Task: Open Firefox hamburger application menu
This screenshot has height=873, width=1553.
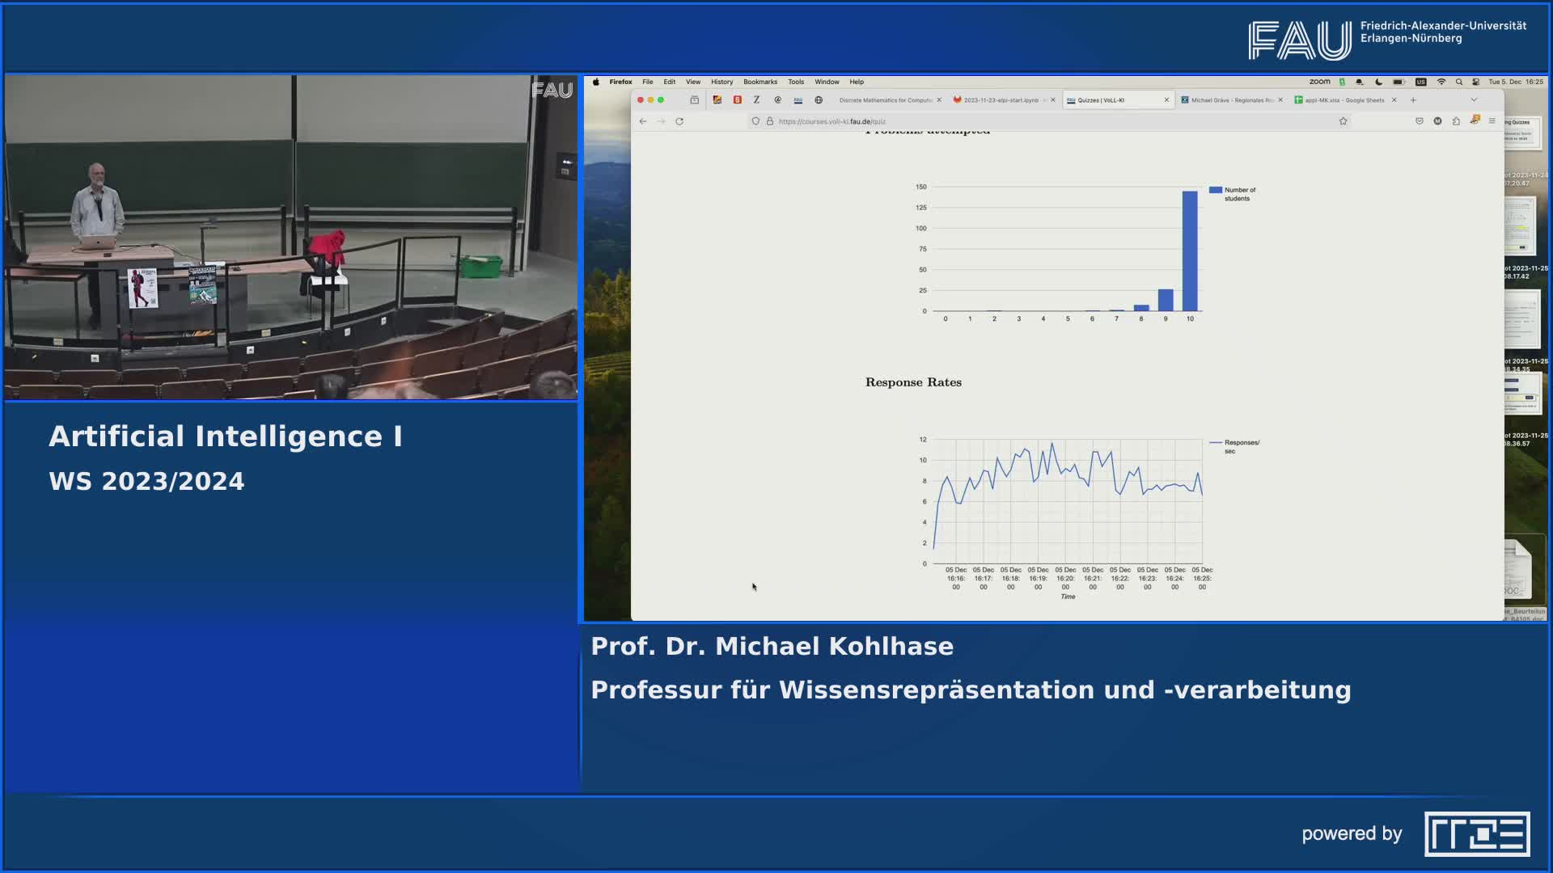Action: coord(1492,121)
